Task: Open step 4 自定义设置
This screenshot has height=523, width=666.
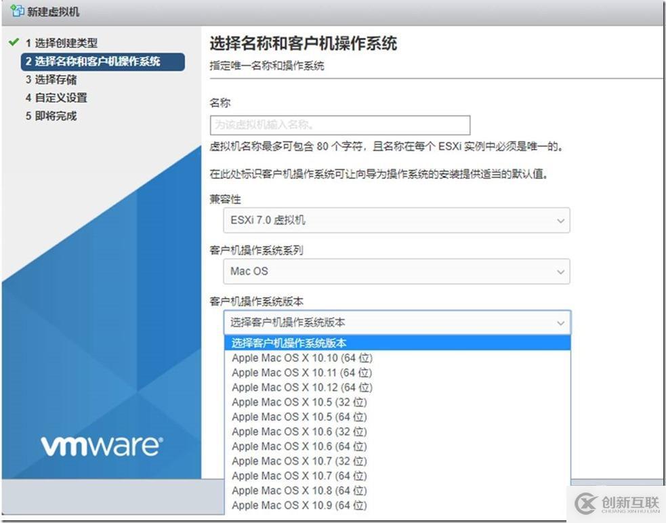Action: point(56,98)
